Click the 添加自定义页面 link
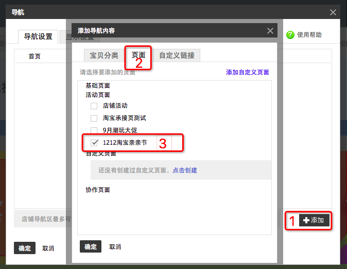 pyautogui.click(x=248, y=72)
